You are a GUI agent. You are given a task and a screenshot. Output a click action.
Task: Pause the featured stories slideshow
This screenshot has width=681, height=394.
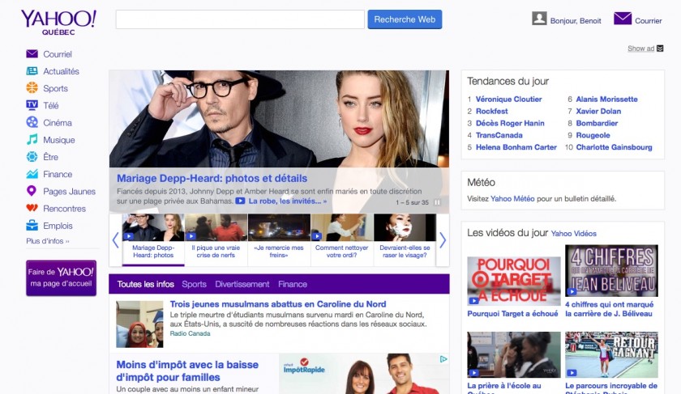[438, 202]
